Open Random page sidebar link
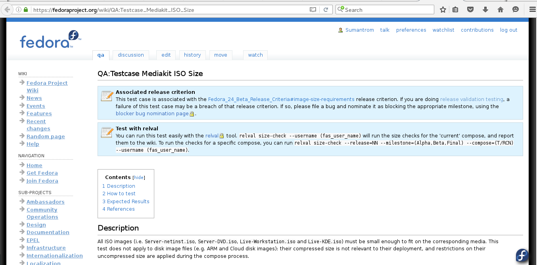The width and height of the screenshot is (537, 265). click(46, 137)
